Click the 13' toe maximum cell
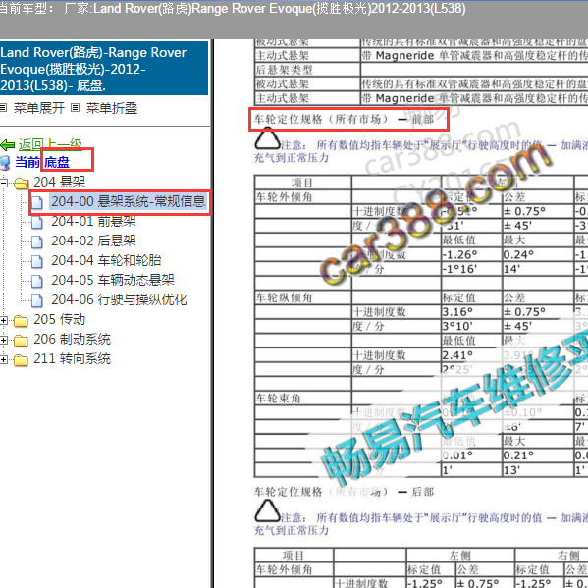This screenshot has width=588, height=588. [x=538, y=470]
